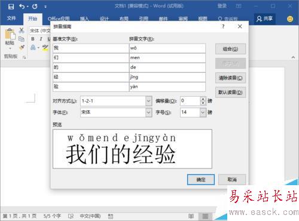Decrease the offset with the down stepper
This screenshot has width=299, height=221.
click(x=203, y=103)
